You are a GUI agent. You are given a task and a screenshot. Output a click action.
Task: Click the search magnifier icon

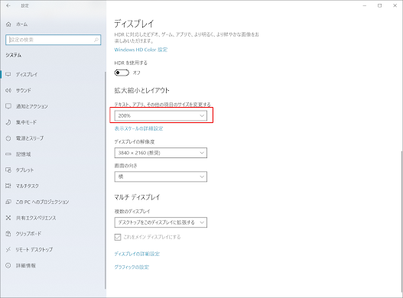tap(96, 40)
